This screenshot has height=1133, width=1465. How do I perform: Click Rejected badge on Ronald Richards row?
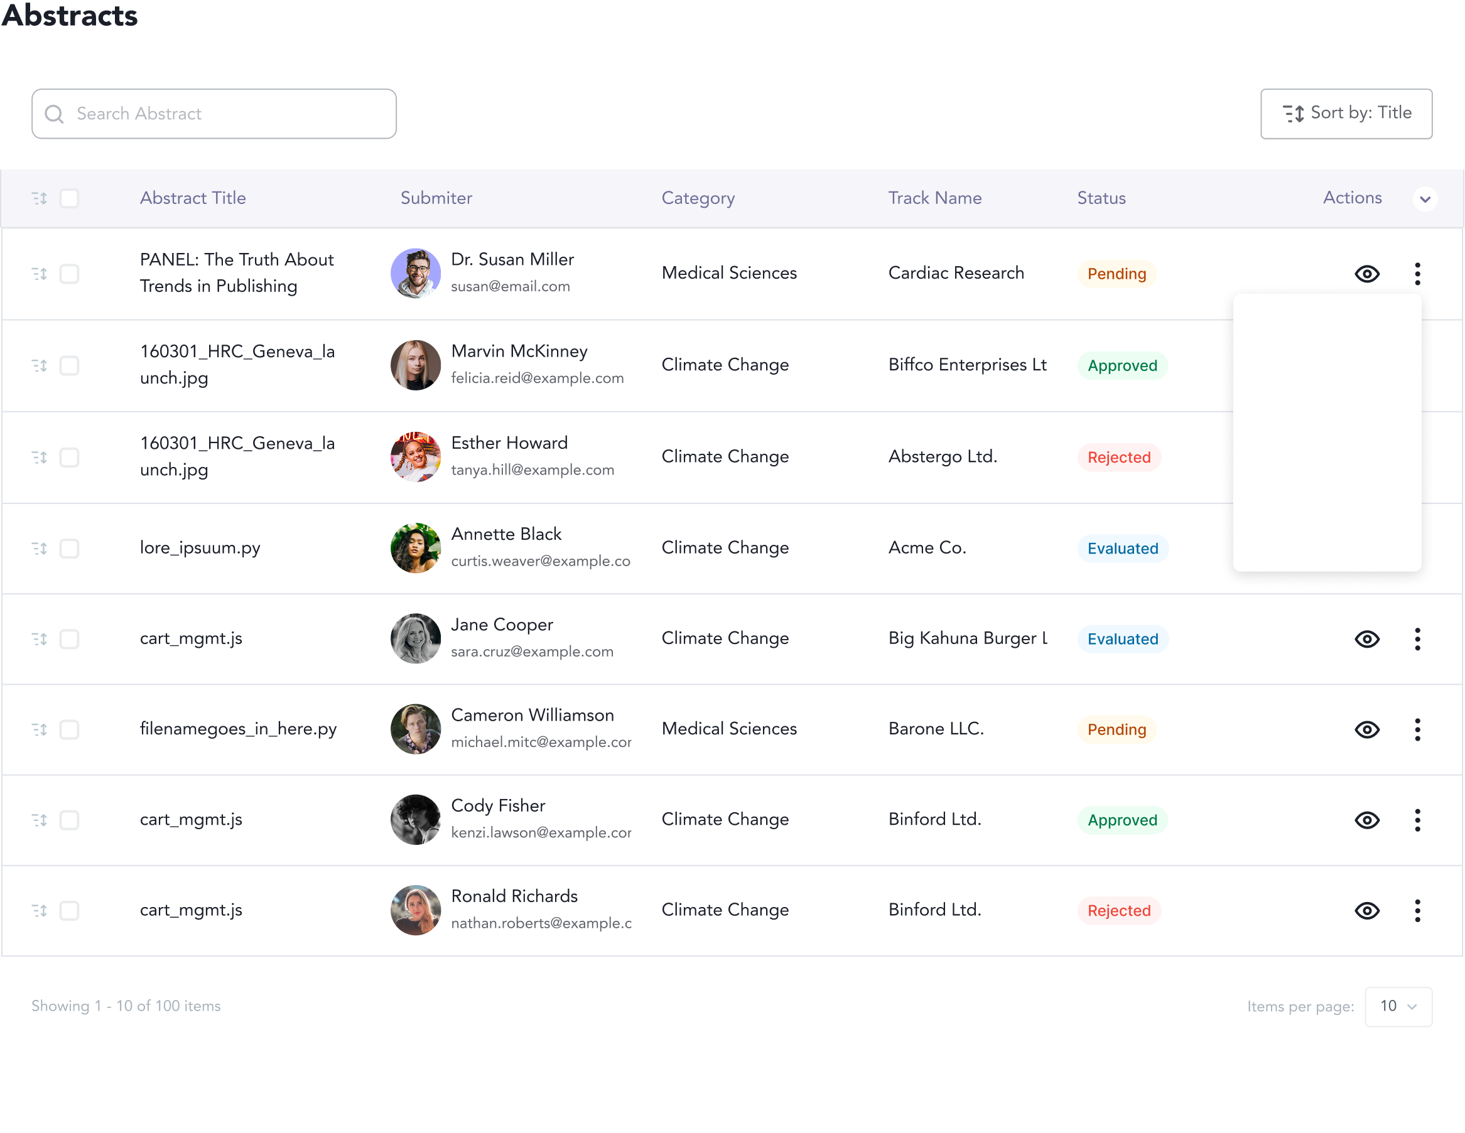pyautogui.click(x=1118, y=910)
